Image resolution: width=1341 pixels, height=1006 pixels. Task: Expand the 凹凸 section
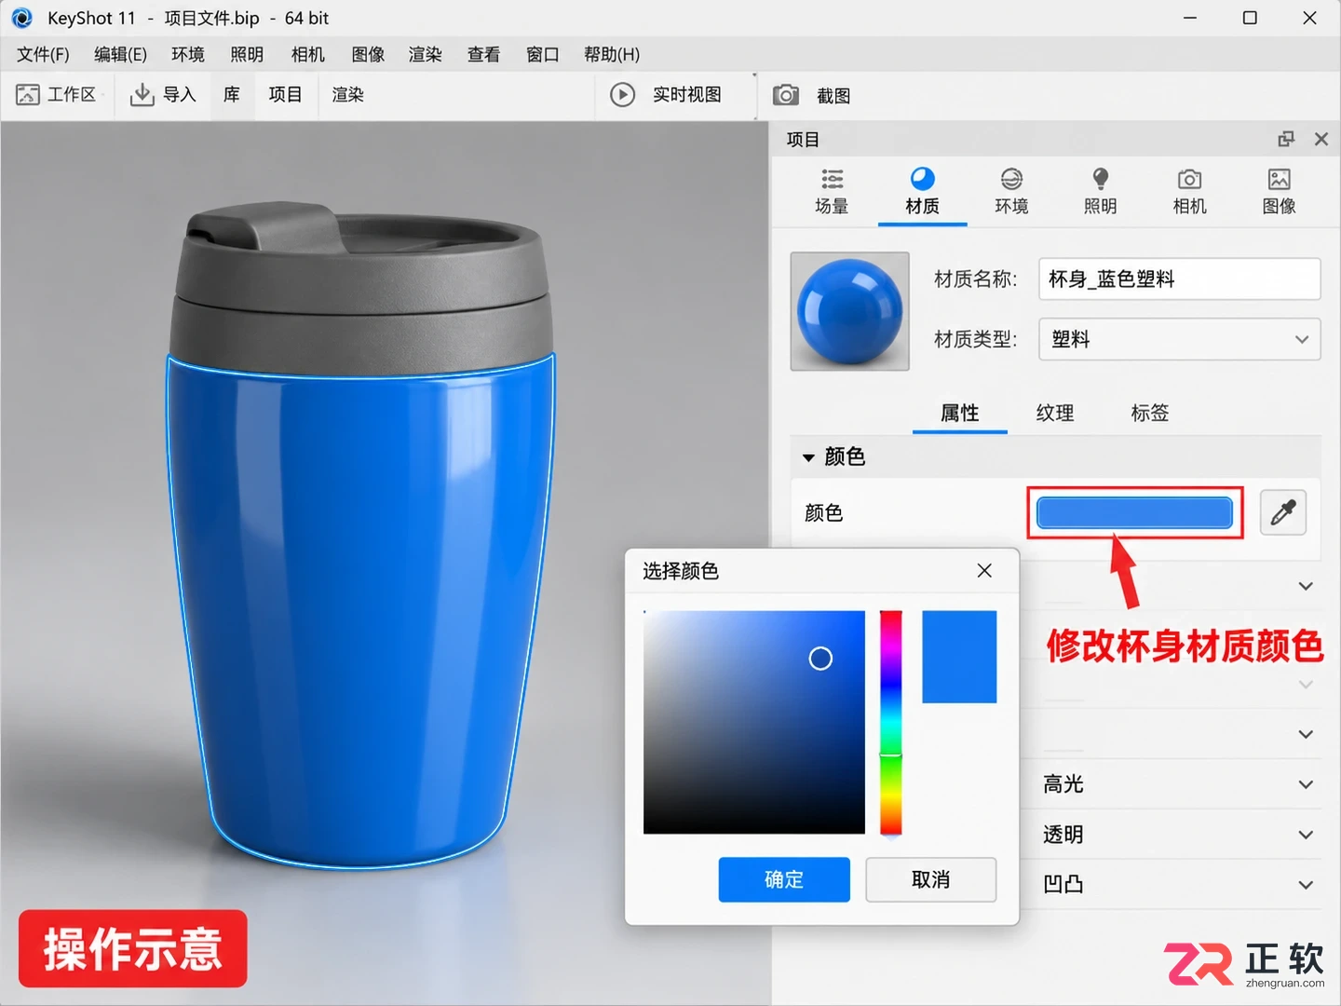tap(1306, 885)
